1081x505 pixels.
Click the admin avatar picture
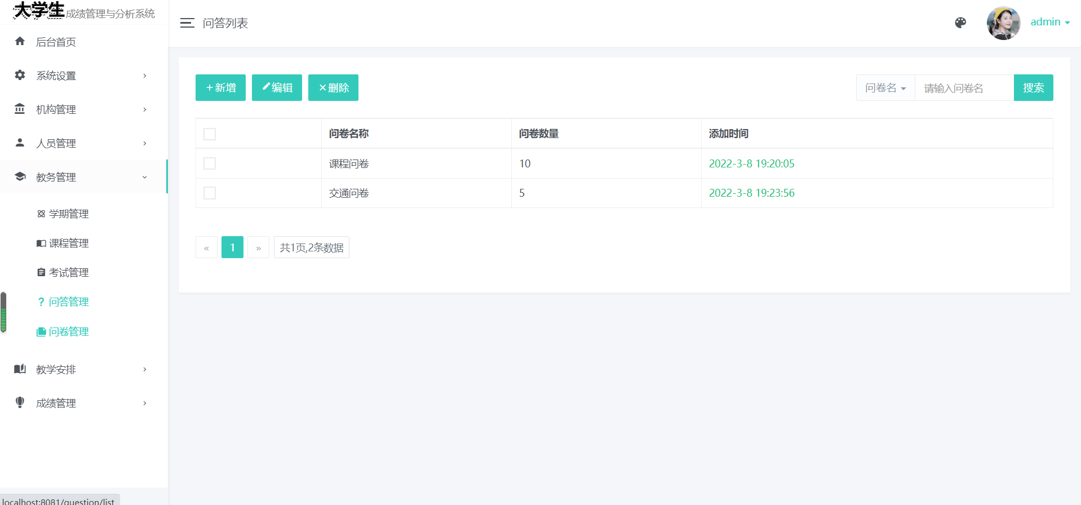(1003, 23)
